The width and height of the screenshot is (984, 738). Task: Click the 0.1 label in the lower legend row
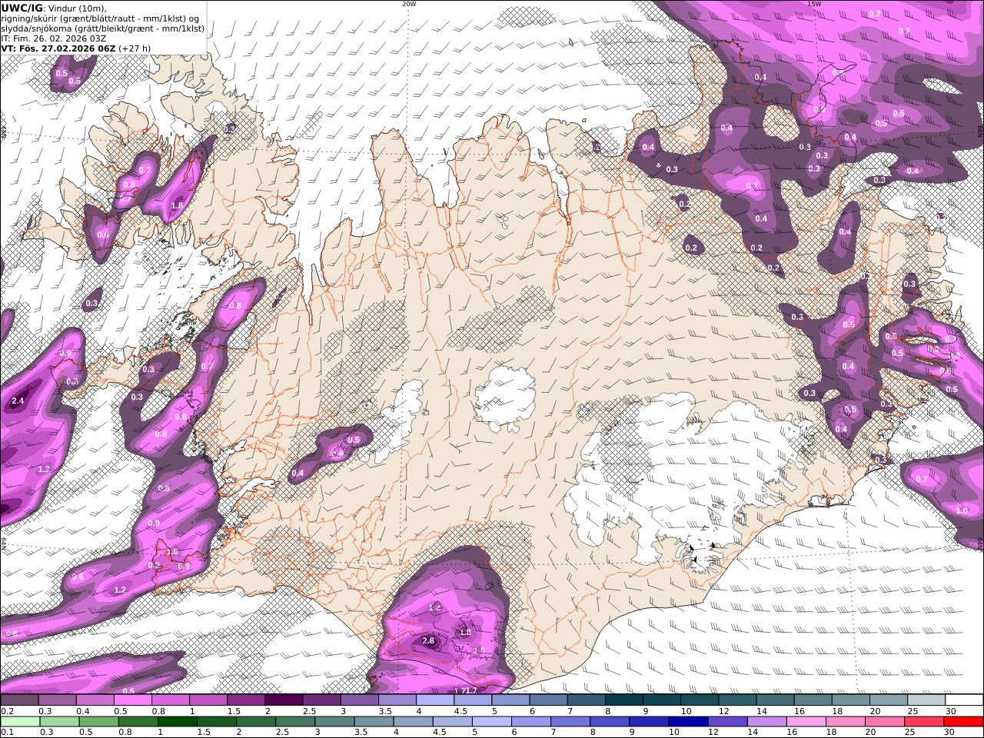click(6, 732)
